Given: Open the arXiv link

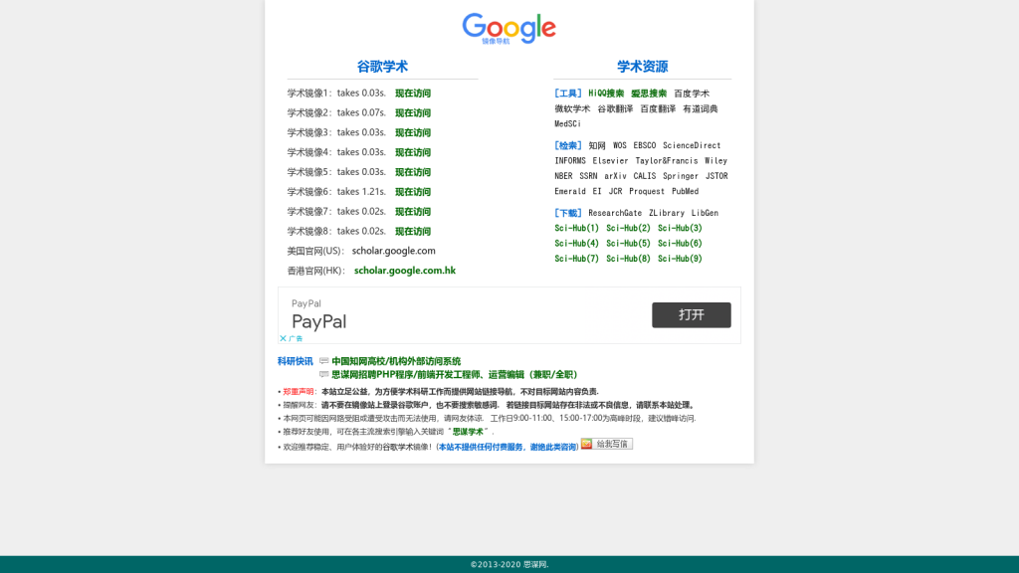Looking at the screenshot, I should 615,176.
